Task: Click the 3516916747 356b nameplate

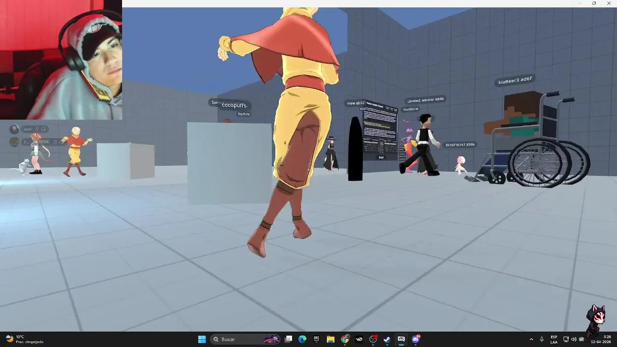Action: coord(460,145)
